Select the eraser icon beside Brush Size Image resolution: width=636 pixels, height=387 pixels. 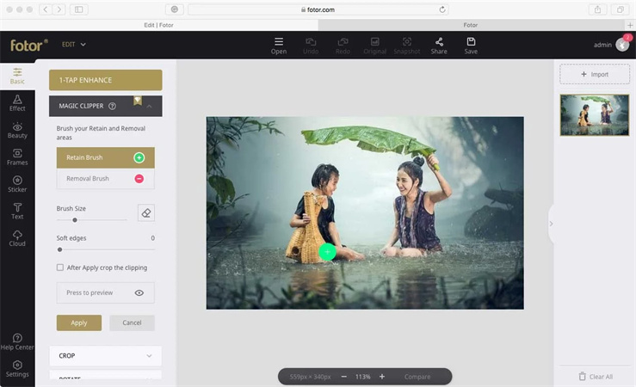pos(145,212)
